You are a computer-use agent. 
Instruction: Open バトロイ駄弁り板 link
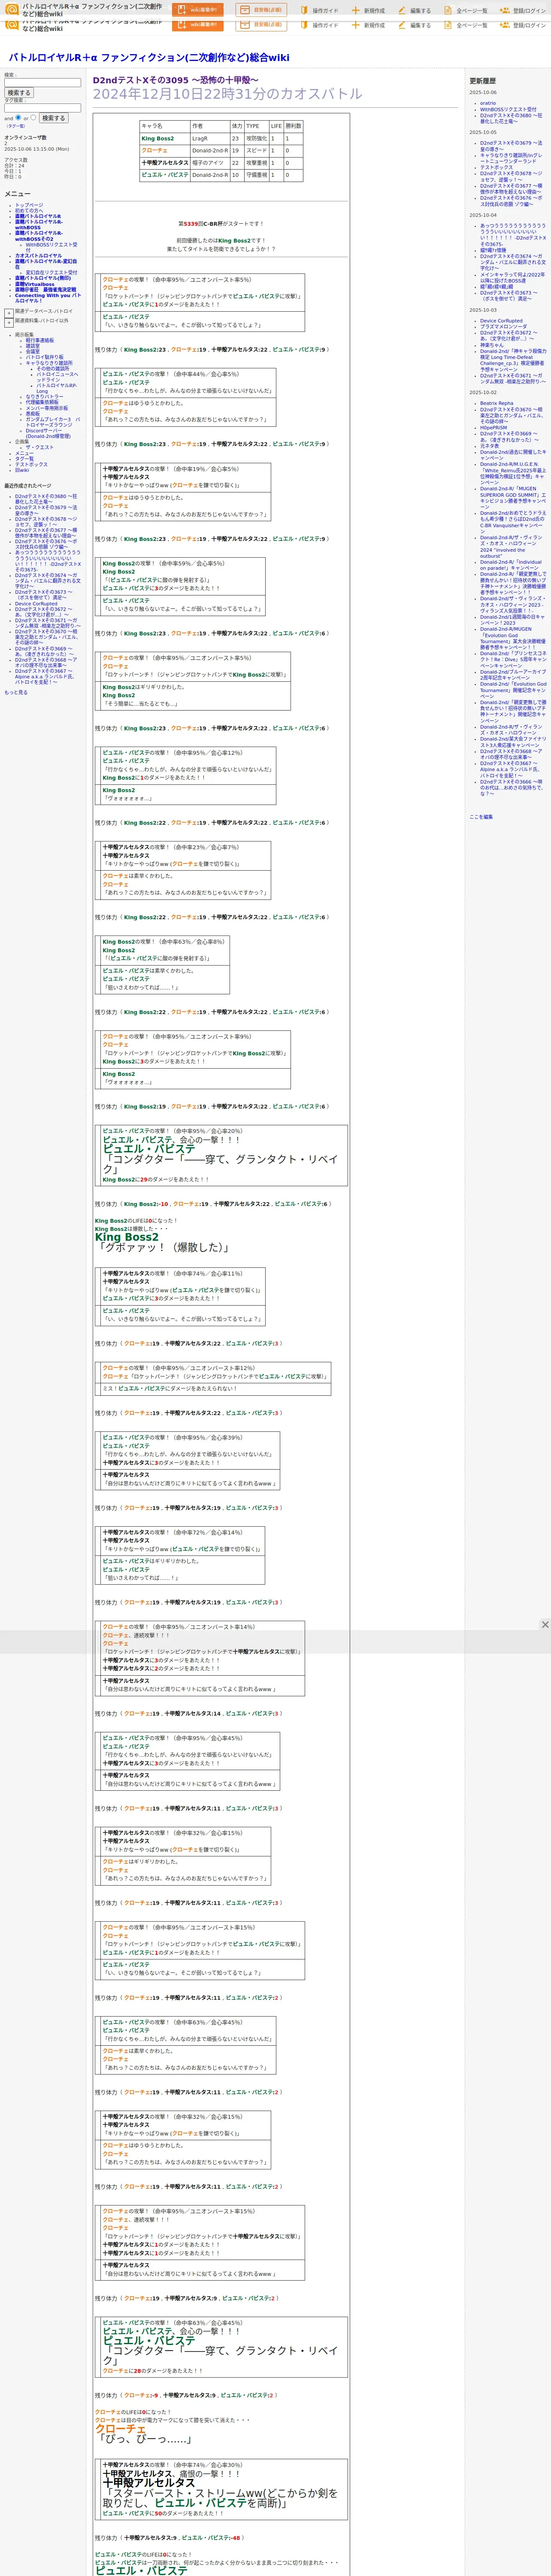click(x=44, y=357)
